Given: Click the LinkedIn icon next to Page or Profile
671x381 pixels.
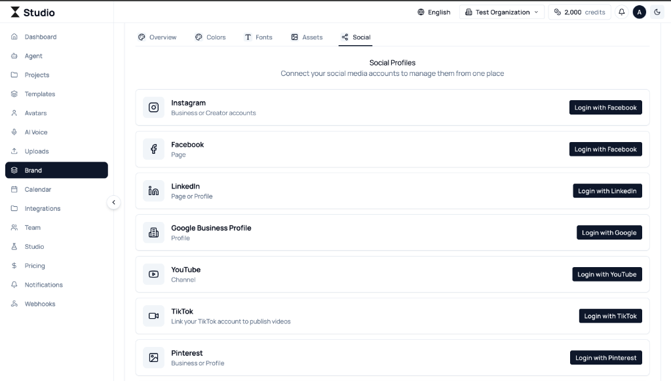Looking at the screenshot, I should (153, 190).
